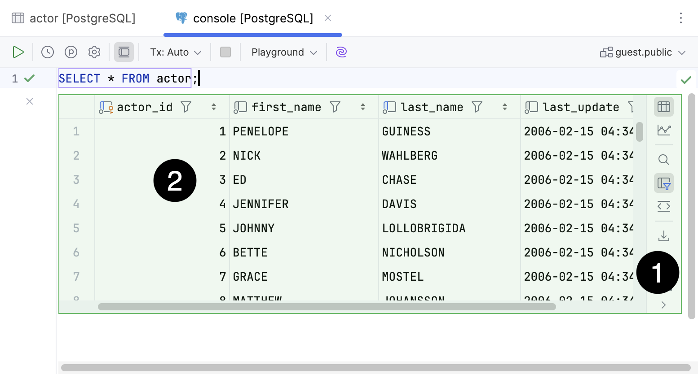Image resolution: width=698 pixels, height=374 pixels.
Task: Open the console settings gear
Action: [x=94, y=52]
